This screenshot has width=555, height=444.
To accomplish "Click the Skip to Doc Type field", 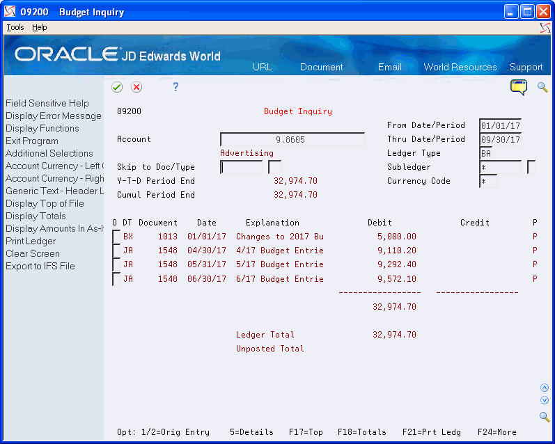I will [x=274, y=167].
